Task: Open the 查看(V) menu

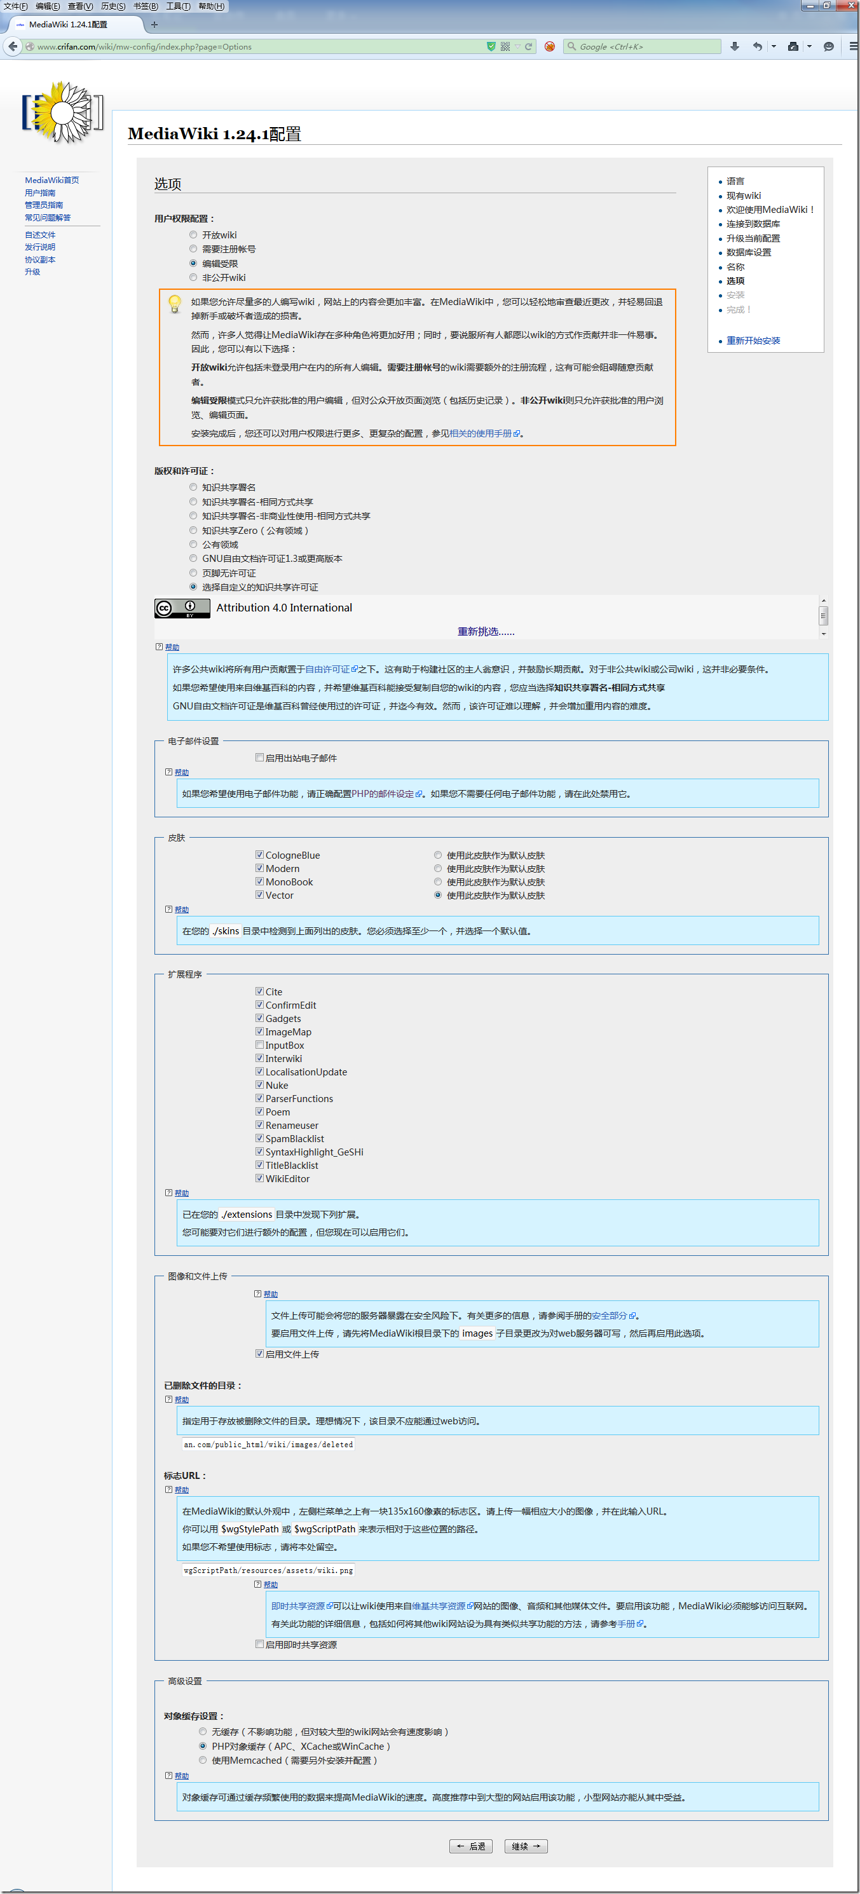Action: (80, 6)
